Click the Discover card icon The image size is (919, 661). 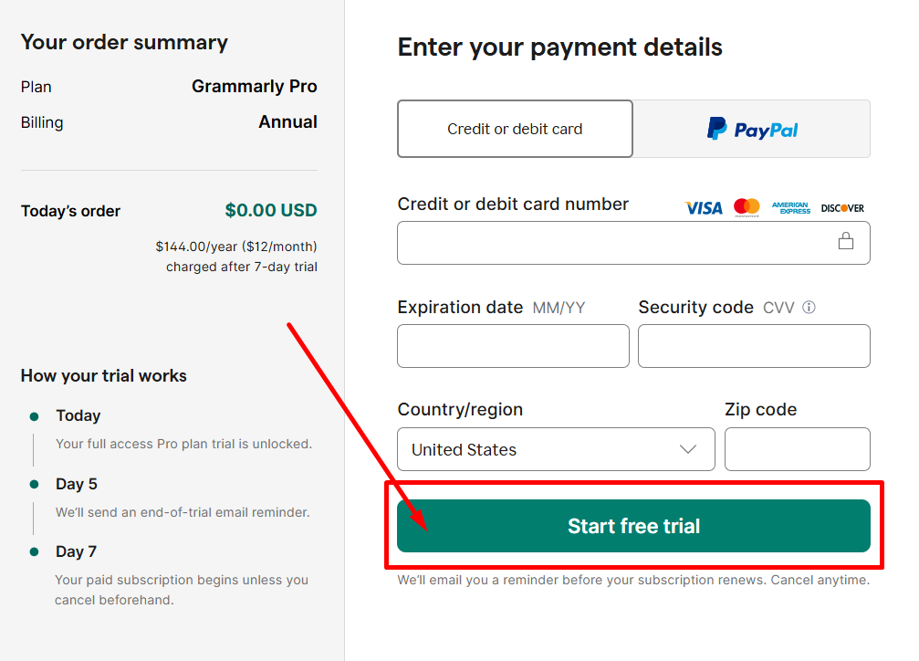(841, 207)
